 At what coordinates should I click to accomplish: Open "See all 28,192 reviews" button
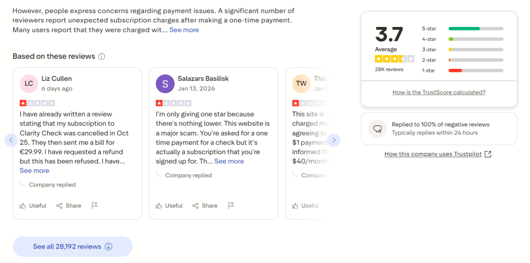72,246
